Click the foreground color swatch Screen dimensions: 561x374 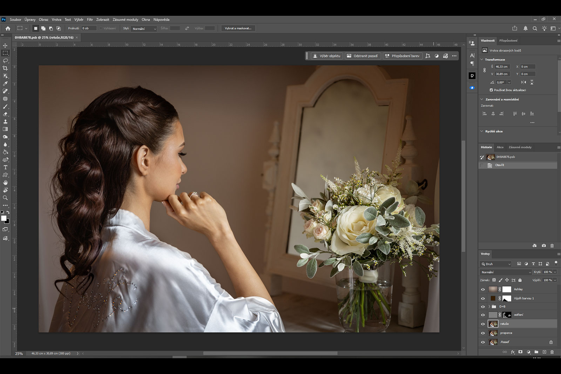click(4, 218)
